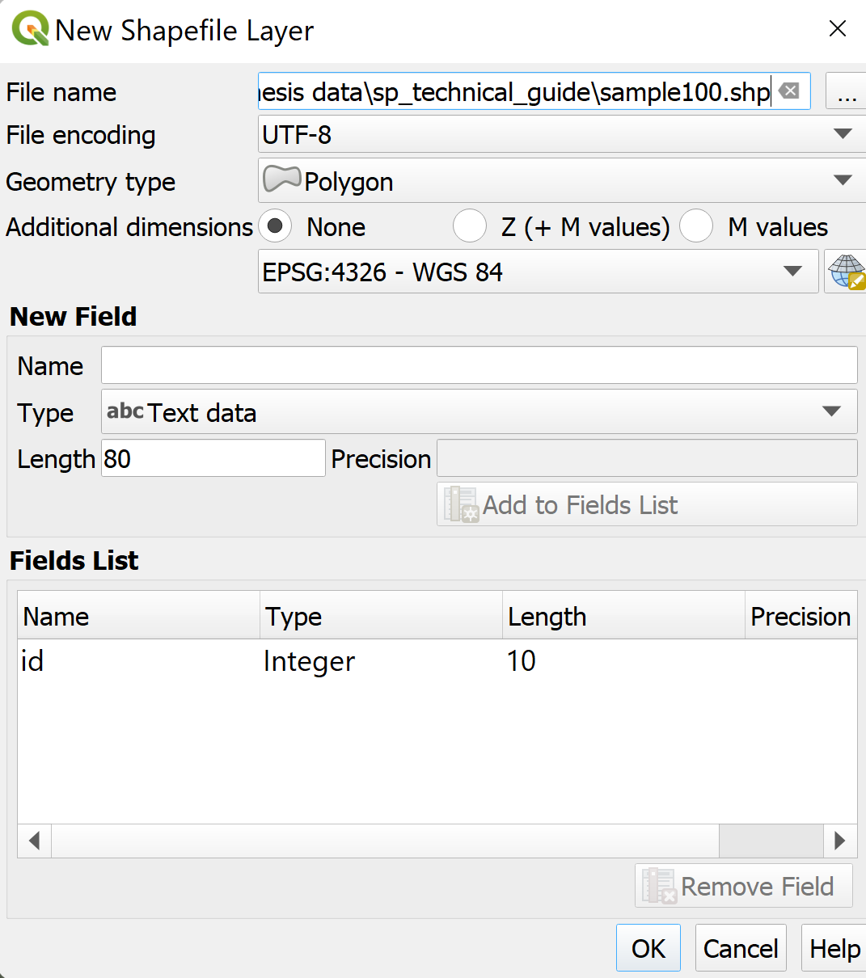Image resolution: width=866 pixels, height=978 pixels.
Task: Click the browse file ellipsis button
Action: 846,91
